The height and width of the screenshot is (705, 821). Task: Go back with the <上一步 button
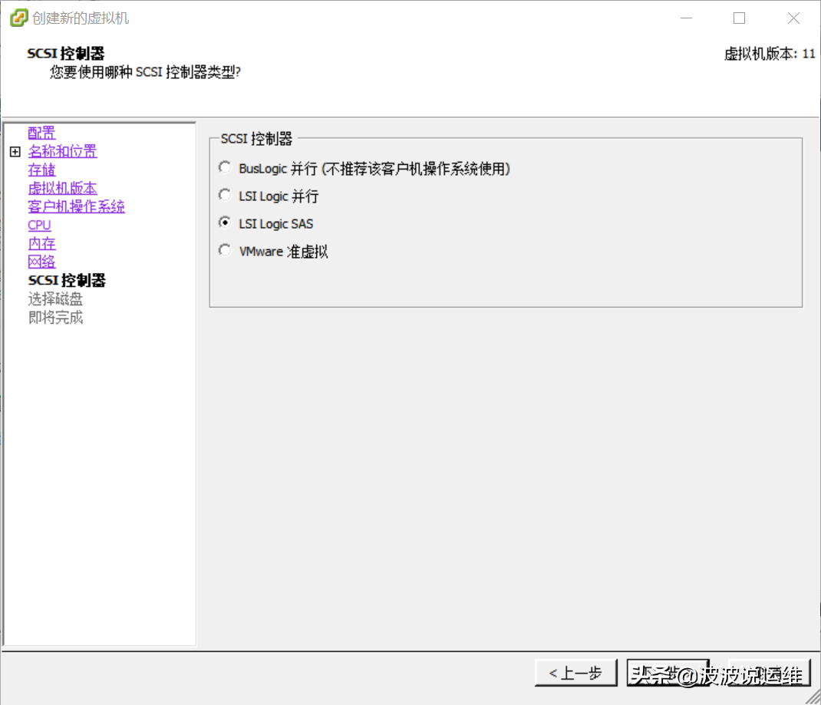pos(576,673)
